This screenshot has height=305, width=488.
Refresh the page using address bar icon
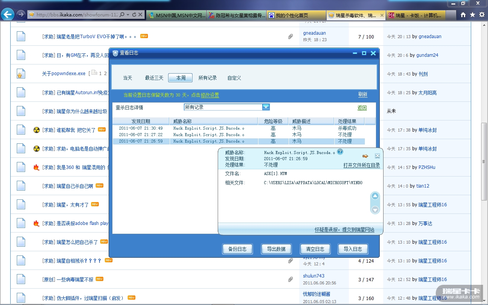click(x=134, y=15)
